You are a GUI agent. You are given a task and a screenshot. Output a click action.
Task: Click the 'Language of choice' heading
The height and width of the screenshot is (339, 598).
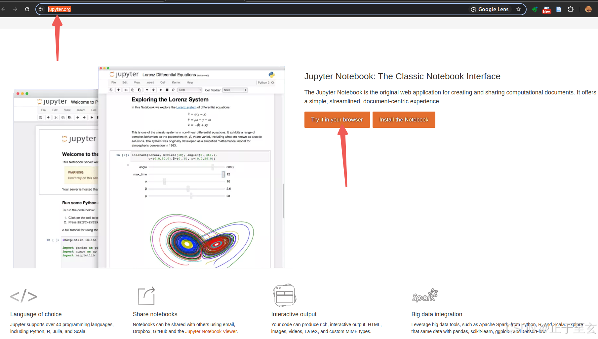[36, 314]
